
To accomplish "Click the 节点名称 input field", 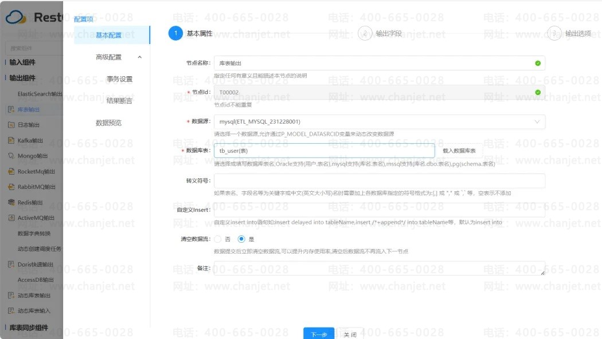I will (x=380, y=63).
